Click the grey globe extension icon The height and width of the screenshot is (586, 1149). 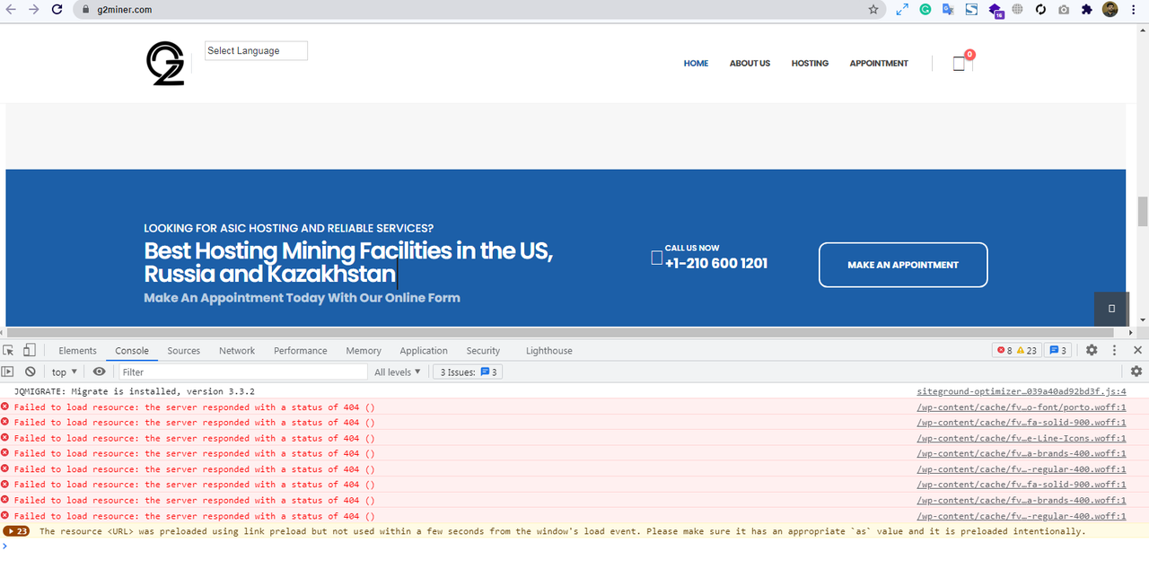point(1017,9)
